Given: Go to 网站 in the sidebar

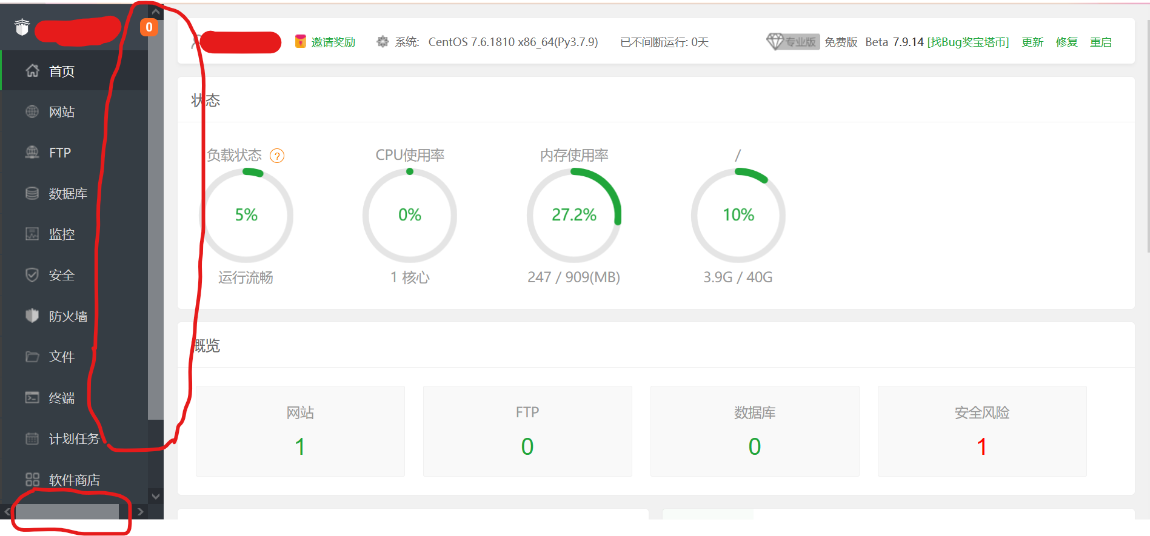Looking at the screenshot, I should click(x=74, y=111).
